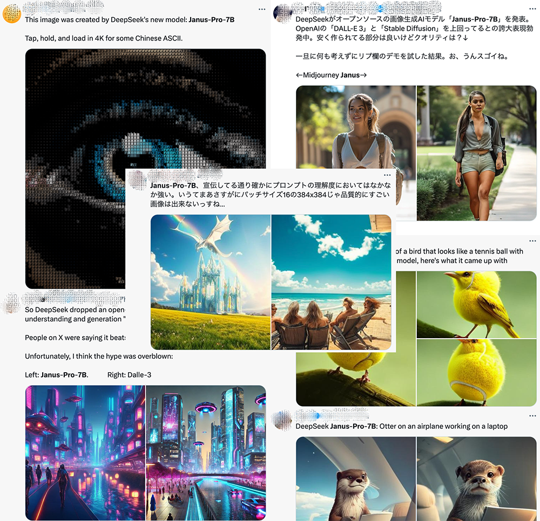Open the ice castle dragon image
The image size is (540, 521).
(x=211, y=282)
